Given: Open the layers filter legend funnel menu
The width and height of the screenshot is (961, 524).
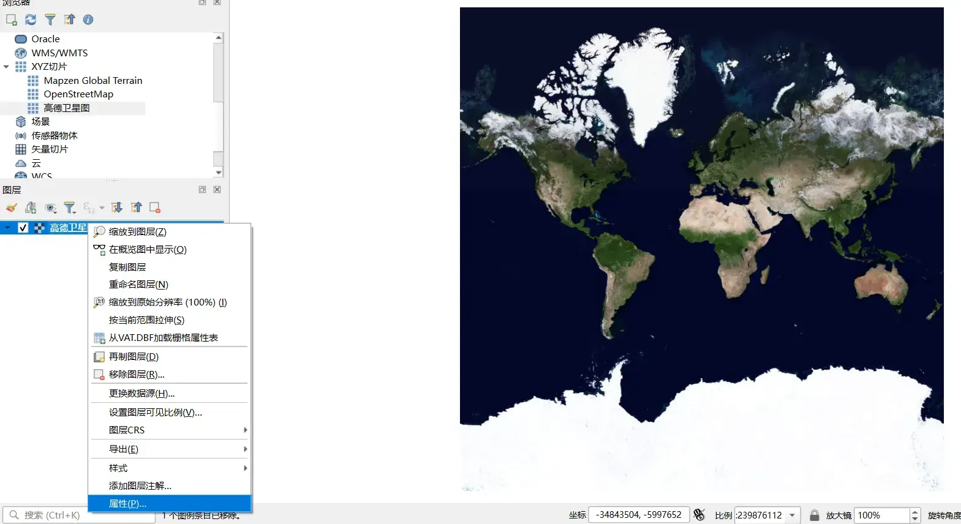Looking at the screenshot, I should click(70, 208).
